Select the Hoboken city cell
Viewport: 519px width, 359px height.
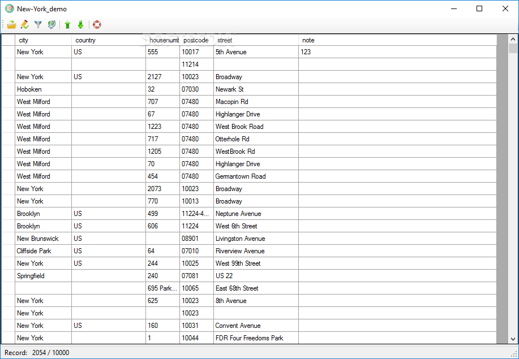click(x=44, y=89)
